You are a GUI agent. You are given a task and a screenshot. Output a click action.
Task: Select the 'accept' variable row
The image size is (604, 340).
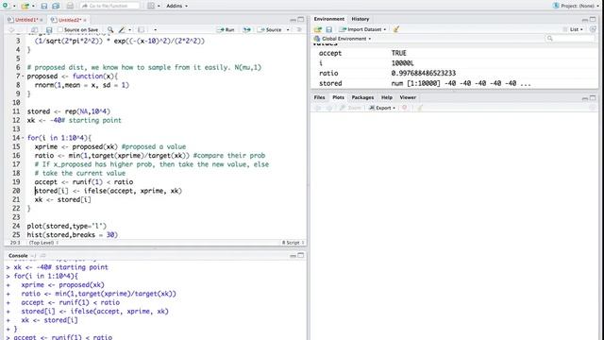pyautogui.click(x=455, y=53)
